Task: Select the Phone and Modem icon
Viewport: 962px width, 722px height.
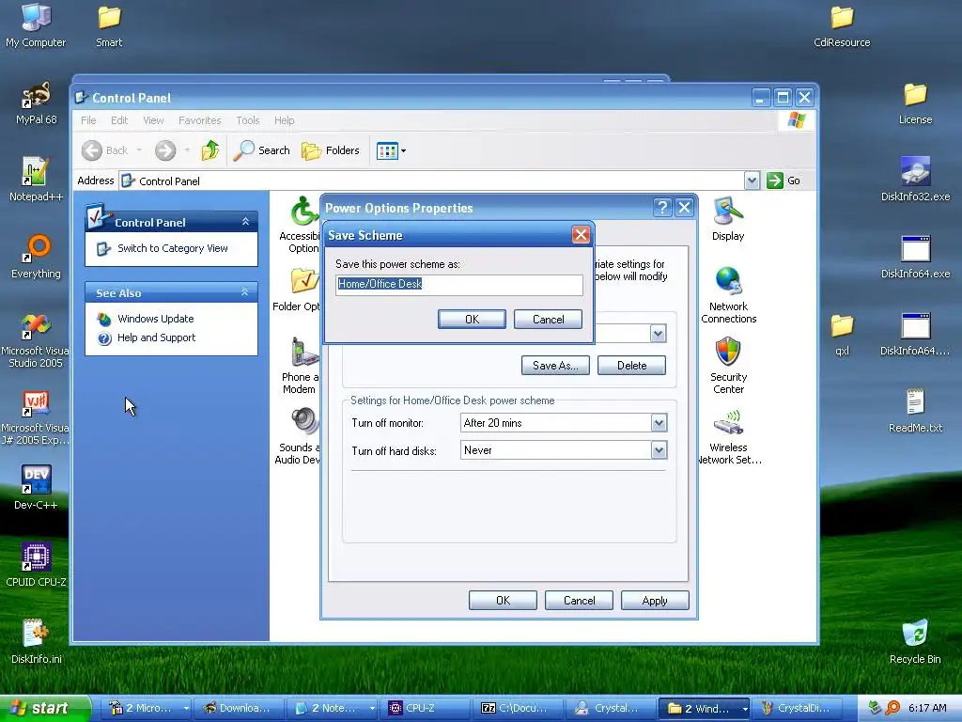Action: [300, 366]
